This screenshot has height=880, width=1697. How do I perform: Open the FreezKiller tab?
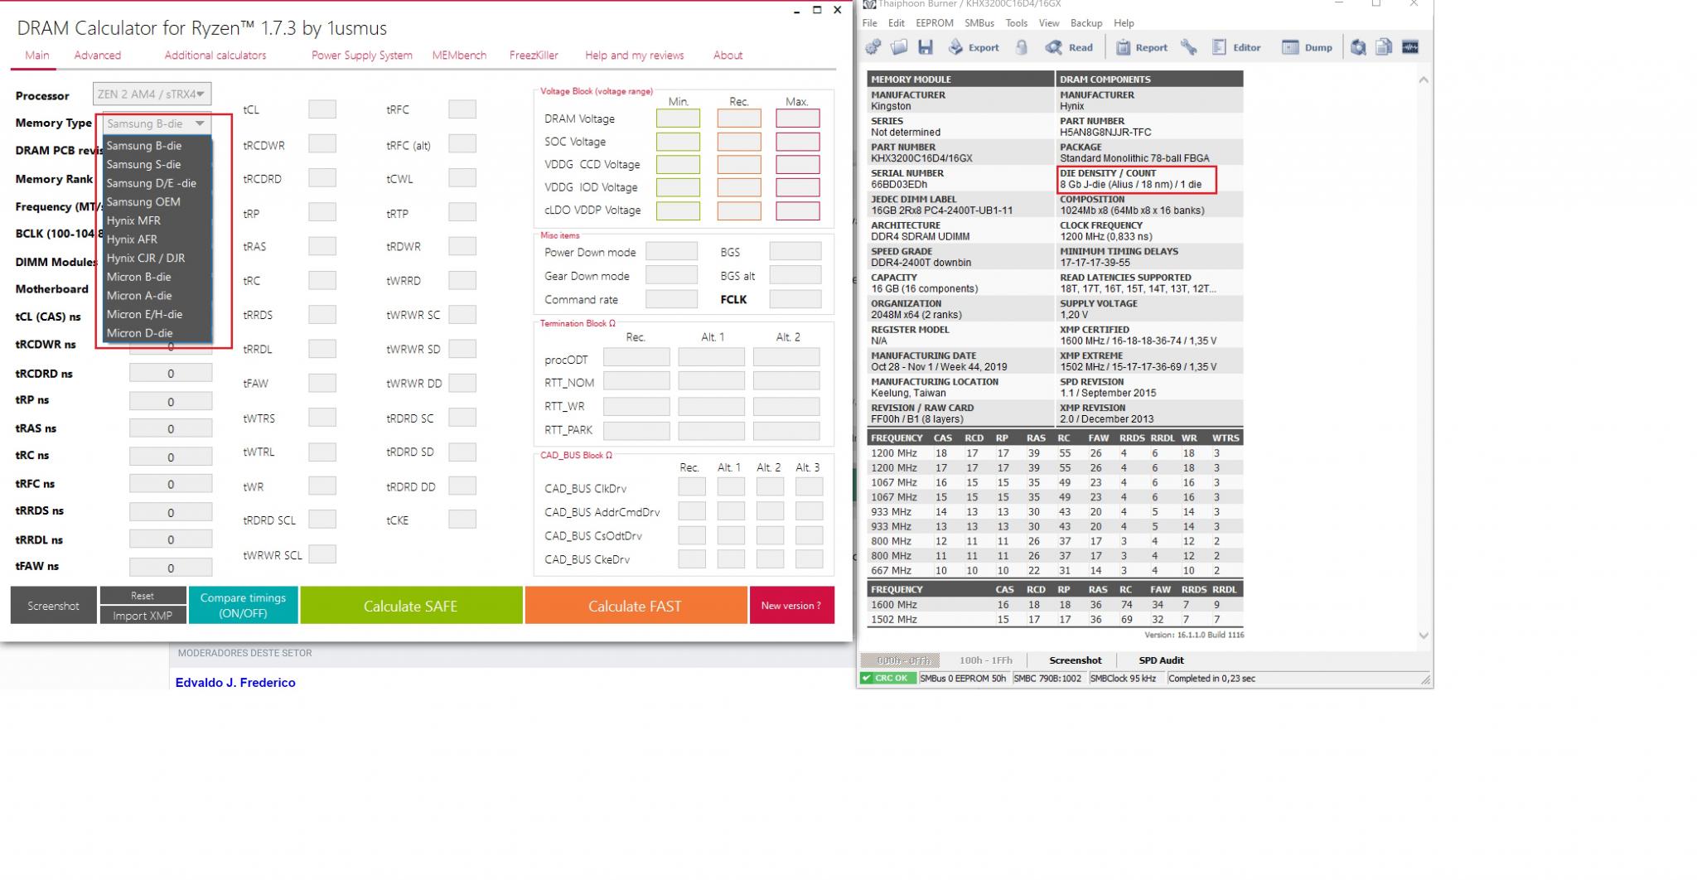[534, 56]
